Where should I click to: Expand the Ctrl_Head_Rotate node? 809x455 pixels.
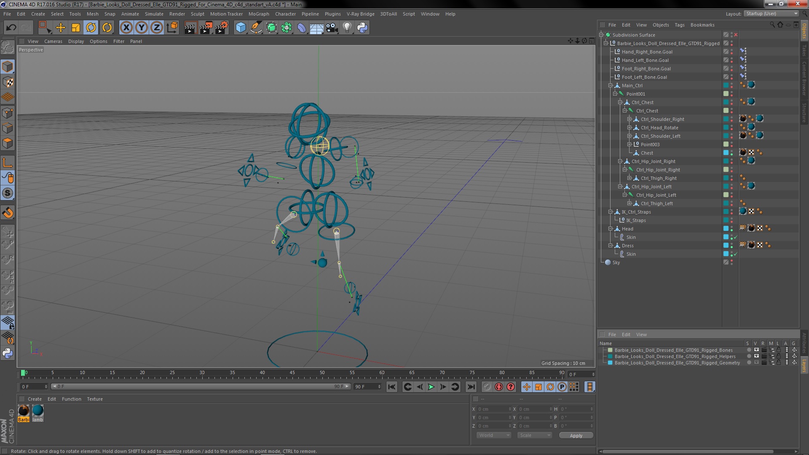click(x=629, y=128)
